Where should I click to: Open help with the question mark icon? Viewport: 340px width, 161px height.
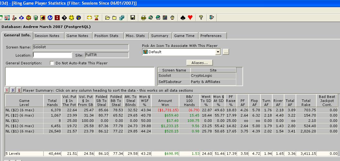(x=201, y=18)
